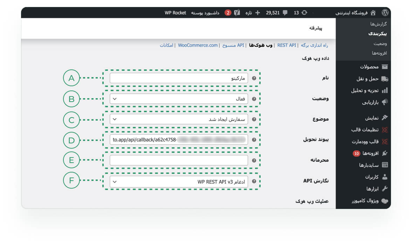The image size is (412, 244).
Task: Open محصولات in the sidebar menu
Action: pyautogui.click(x=364, y=67)
